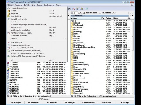The image size is (141, 105).
Task: Click the root directory backslash button
Action: click(x=130, y=13)
